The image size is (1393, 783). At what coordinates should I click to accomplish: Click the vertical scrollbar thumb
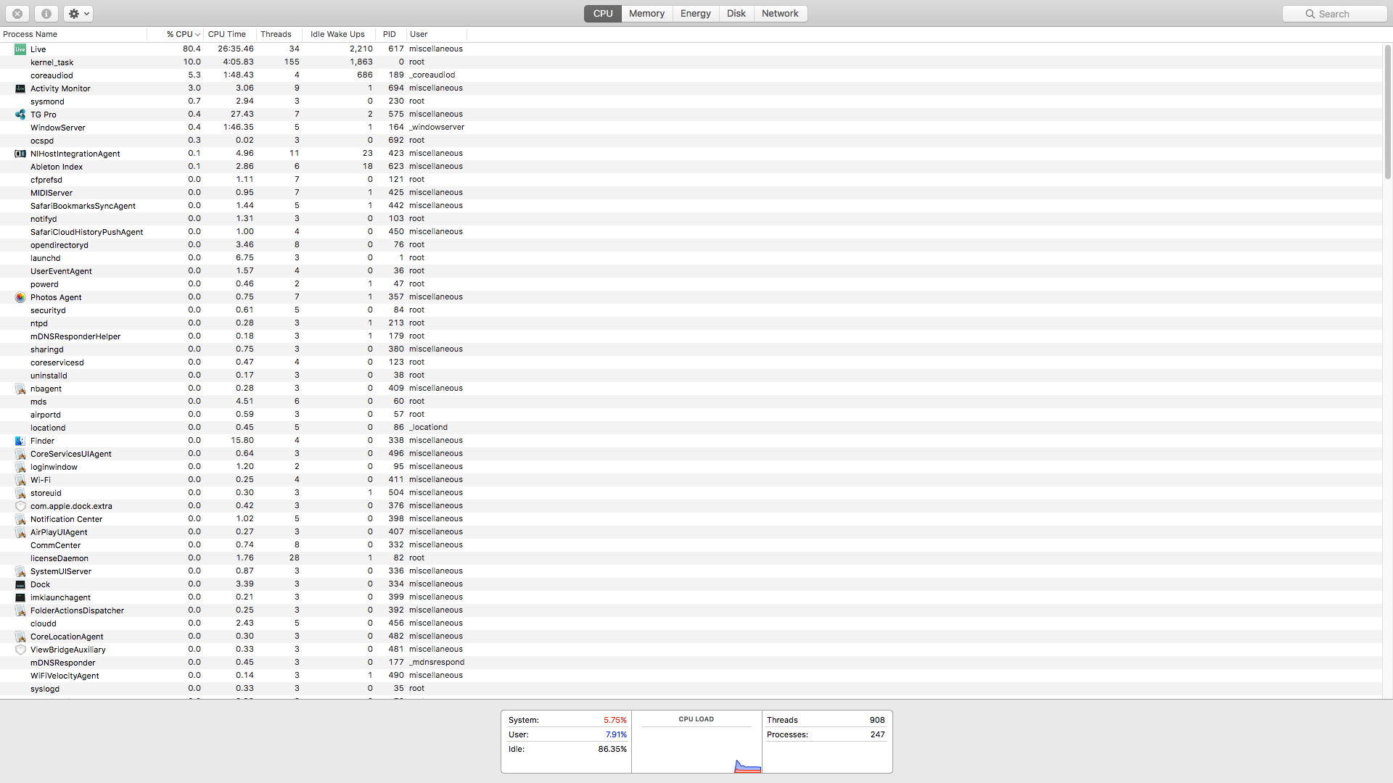(1388, 111)
